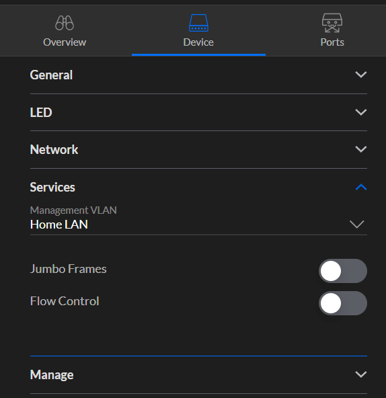Open the Management VLAN dropdown arrow

(x=357, y=224)
